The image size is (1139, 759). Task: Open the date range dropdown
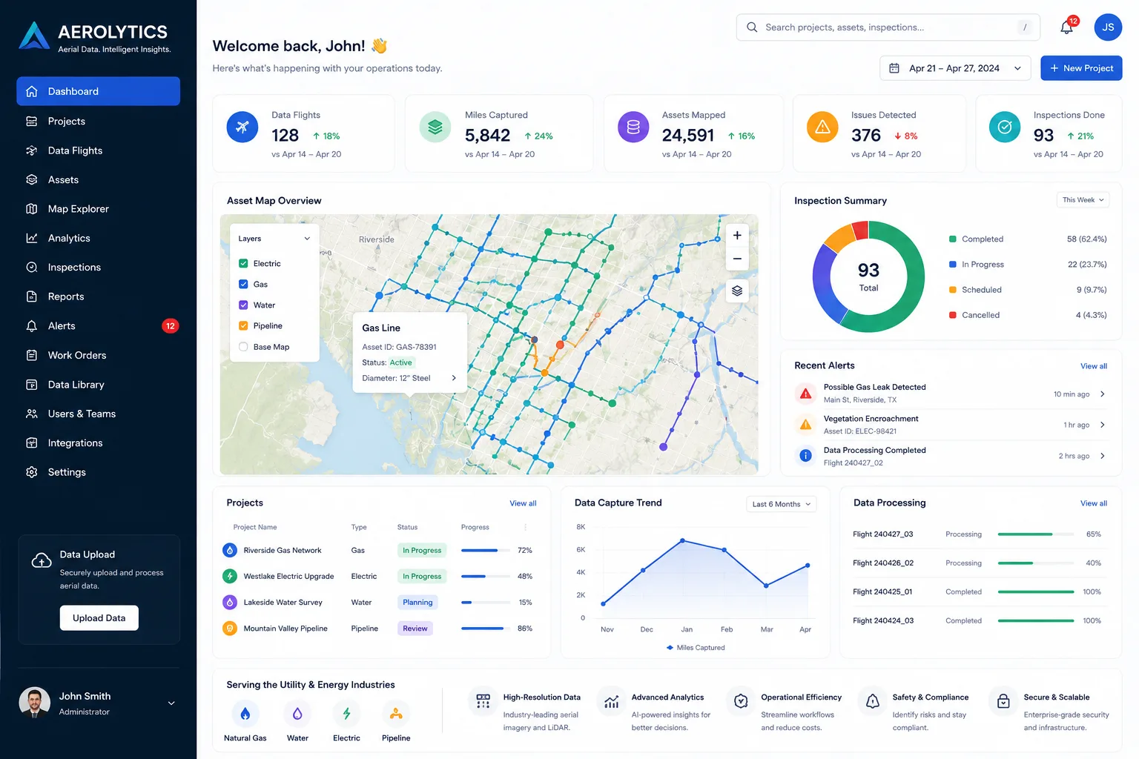pyautogui.click(x=955, y=68)
